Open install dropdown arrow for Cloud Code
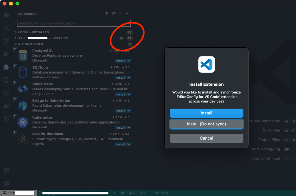The height and width of the screenshot is (196, 296). [x=129, y=94]
